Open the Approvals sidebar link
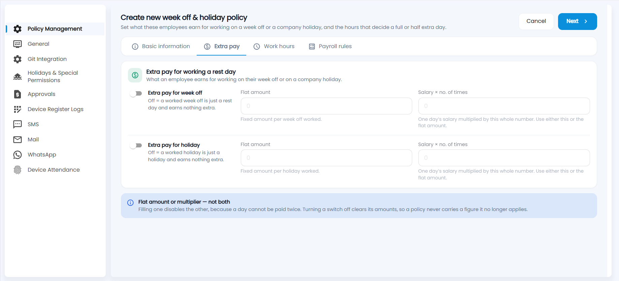This screenshot has width=619, height=281. pos(41,94)
